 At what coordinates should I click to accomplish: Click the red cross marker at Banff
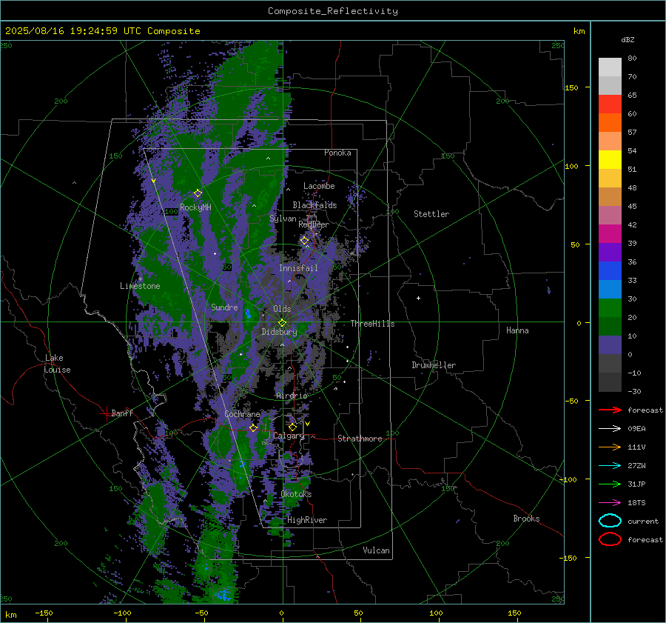pyautogui.click(x=106, y=413)
